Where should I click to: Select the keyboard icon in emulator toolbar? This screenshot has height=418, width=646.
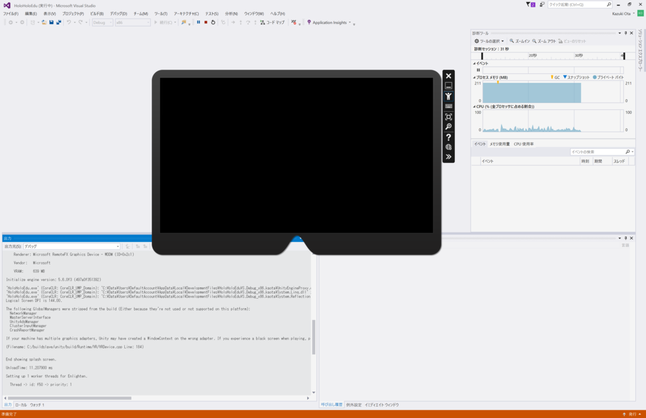tap(449, 106)
